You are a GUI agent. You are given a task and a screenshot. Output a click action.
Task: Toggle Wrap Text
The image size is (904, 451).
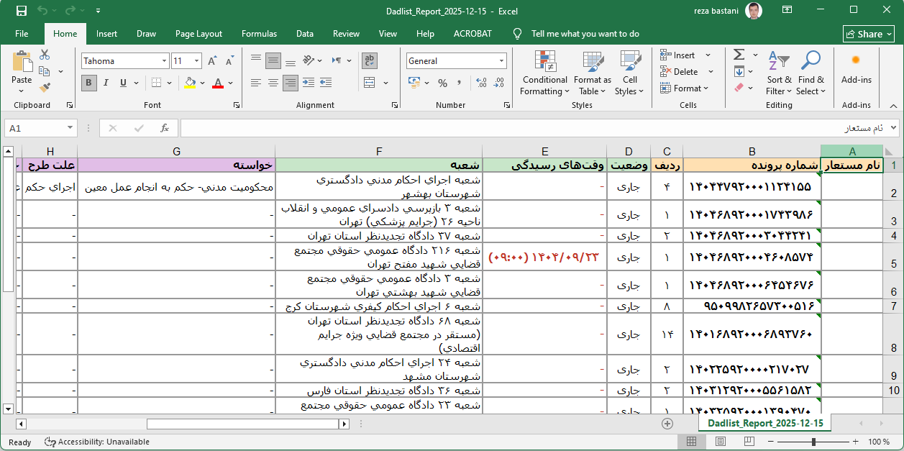[370, 60]
